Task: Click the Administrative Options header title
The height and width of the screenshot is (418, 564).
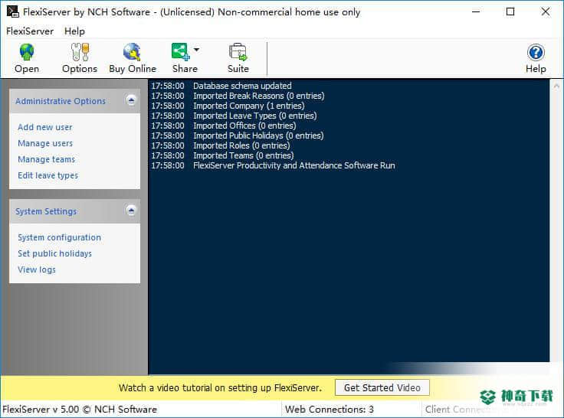Action: point(61,101)
